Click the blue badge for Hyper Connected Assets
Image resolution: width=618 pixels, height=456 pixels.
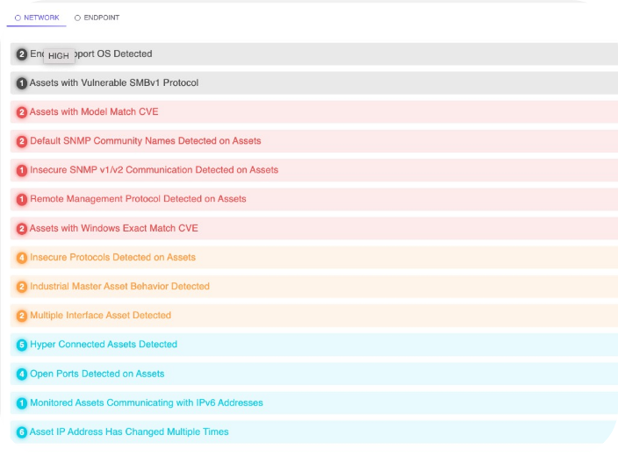[22, 345]
